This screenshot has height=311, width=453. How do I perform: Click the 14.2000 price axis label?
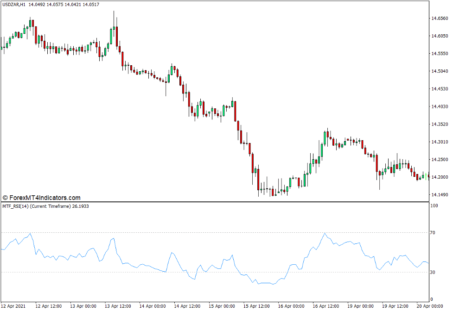pyautogui.click(x=440, y=177)
